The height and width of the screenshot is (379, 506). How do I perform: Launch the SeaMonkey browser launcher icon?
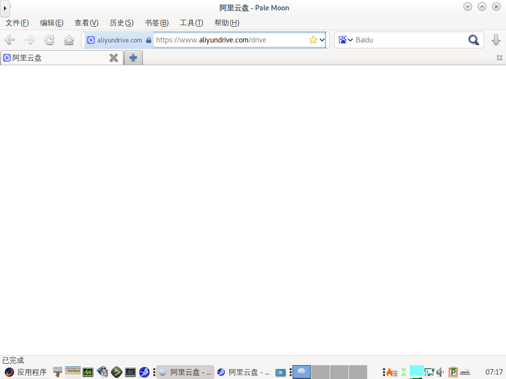coord(144,372)
